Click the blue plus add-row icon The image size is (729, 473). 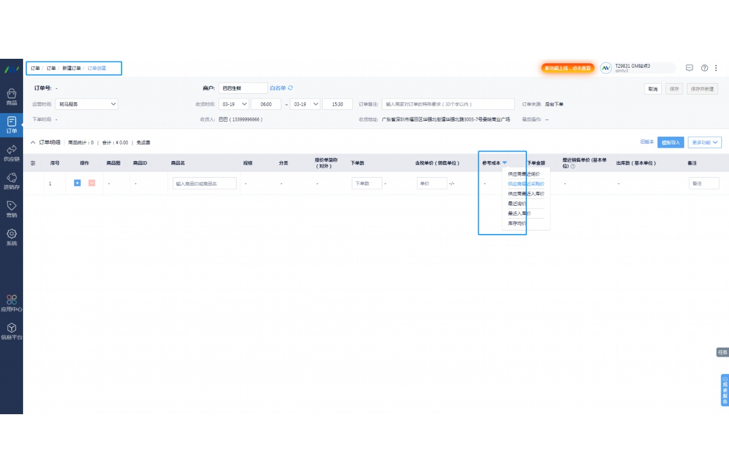click(77, 183)
